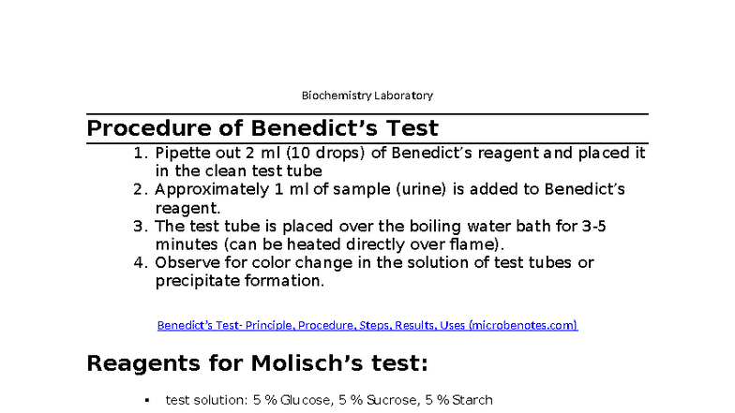Click the list number '2.' marker
Viewport: 735px width, 413px height.
tap(141, 189)
